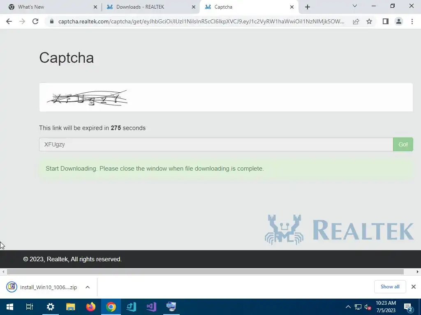View site information via the lock icon
The image size is (421, 315).
[x=52, y=21]
